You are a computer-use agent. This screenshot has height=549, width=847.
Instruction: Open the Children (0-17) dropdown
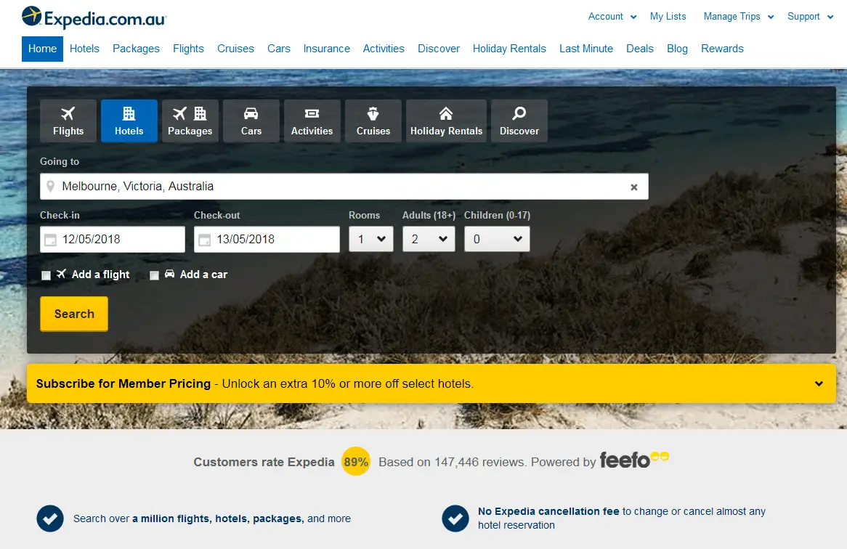[497, 239]
